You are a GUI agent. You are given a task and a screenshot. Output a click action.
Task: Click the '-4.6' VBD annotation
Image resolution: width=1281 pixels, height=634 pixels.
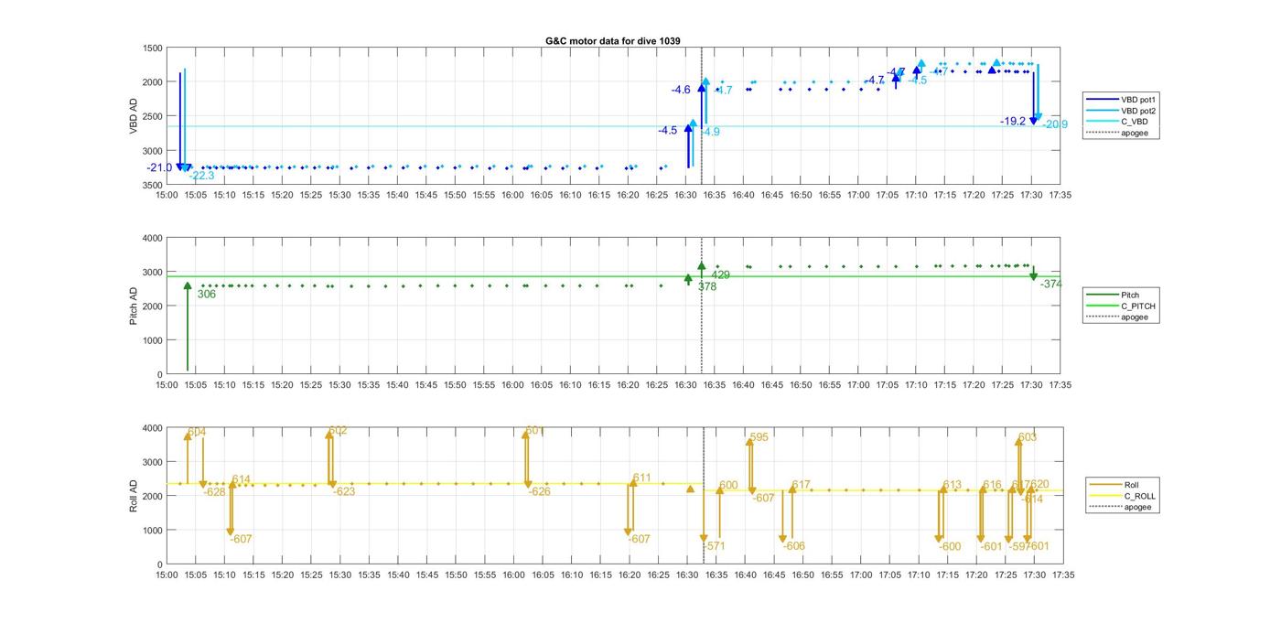pos(681,90)
